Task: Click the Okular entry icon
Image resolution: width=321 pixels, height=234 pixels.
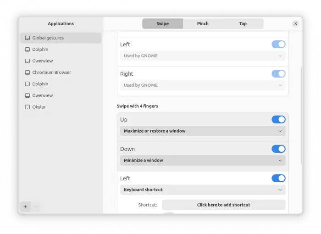Action: pos(28,107)
